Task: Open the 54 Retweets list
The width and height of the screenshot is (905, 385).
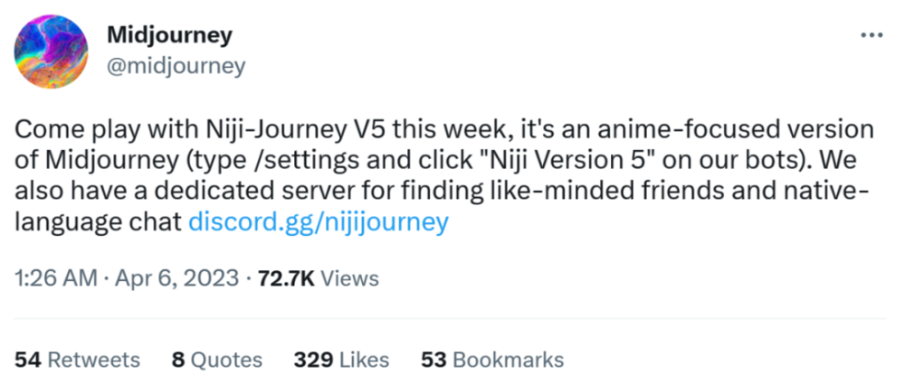Action: coord(77,360)
